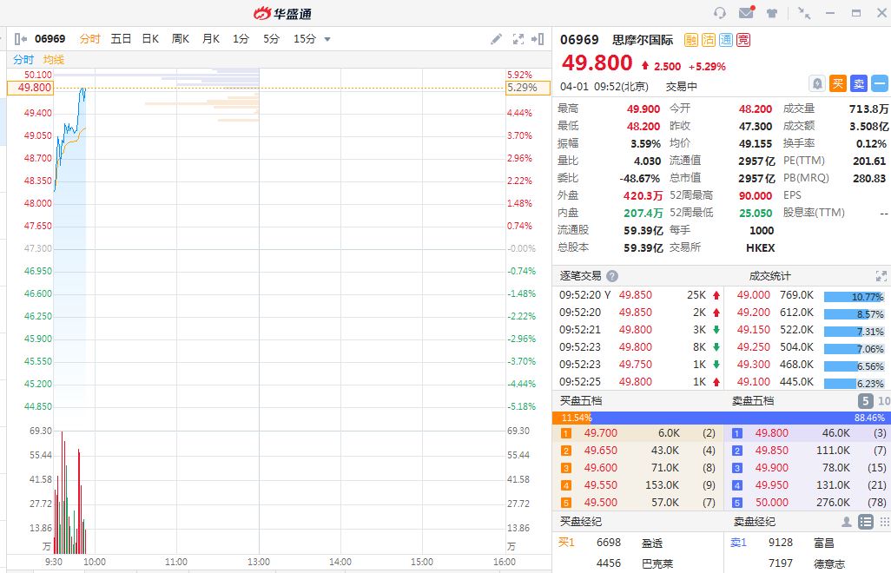Expand the chart to fullscreen
This screenshot has width=891, height=573.
tap(518, 39)
